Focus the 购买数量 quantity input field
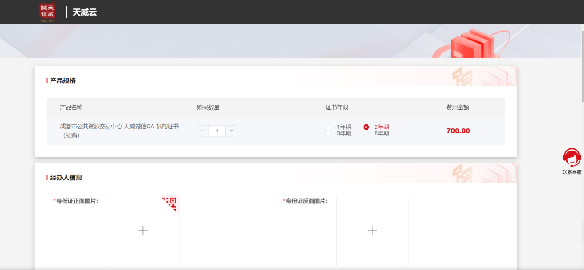 coord(217,131)
